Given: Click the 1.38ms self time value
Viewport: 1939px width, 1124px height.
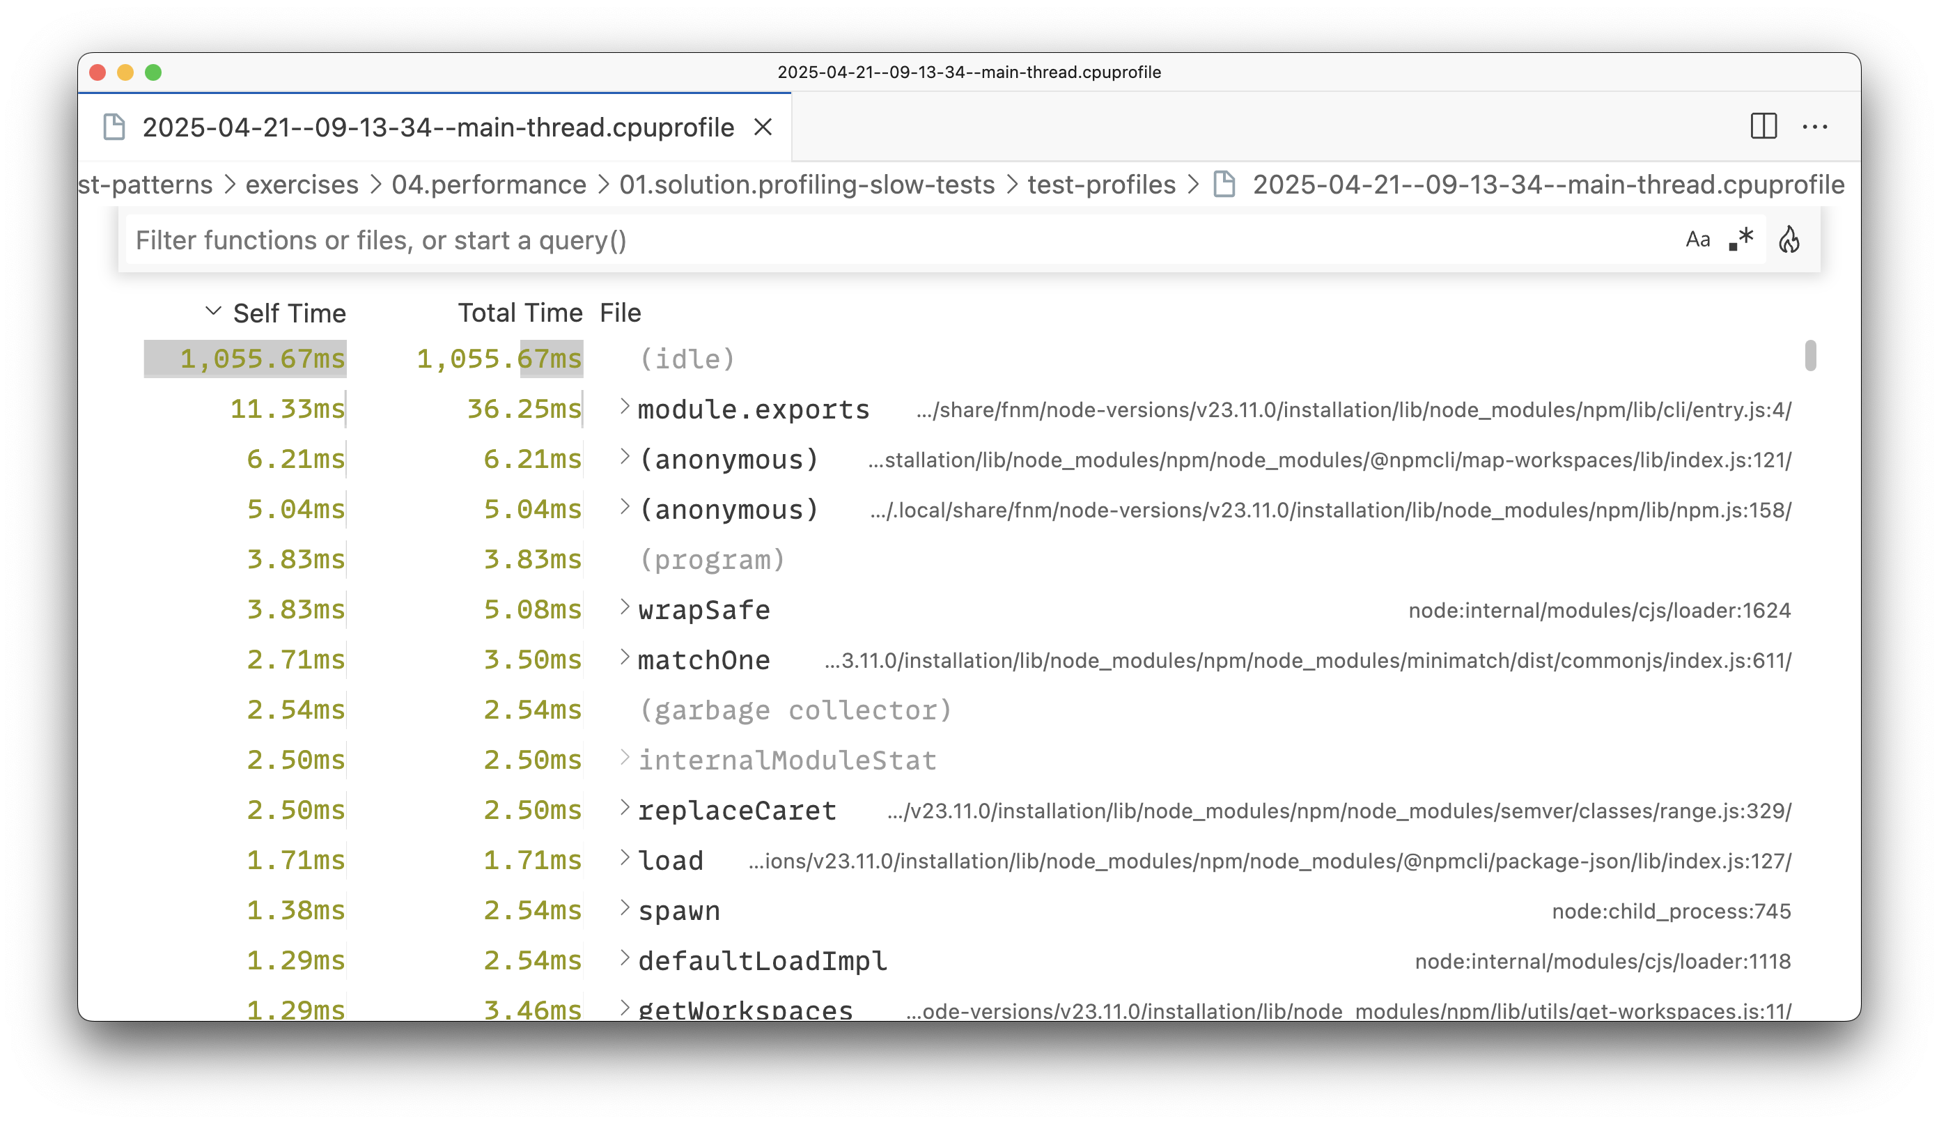Looking at the screenshot, I should coord(295,910).
